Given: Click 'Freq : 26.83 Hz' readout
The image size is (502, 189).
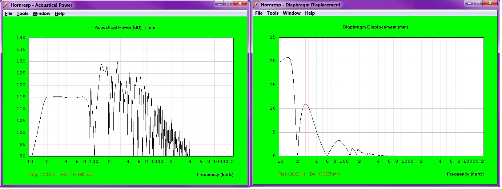Looking at the screenshot, I should click(292, 174).
